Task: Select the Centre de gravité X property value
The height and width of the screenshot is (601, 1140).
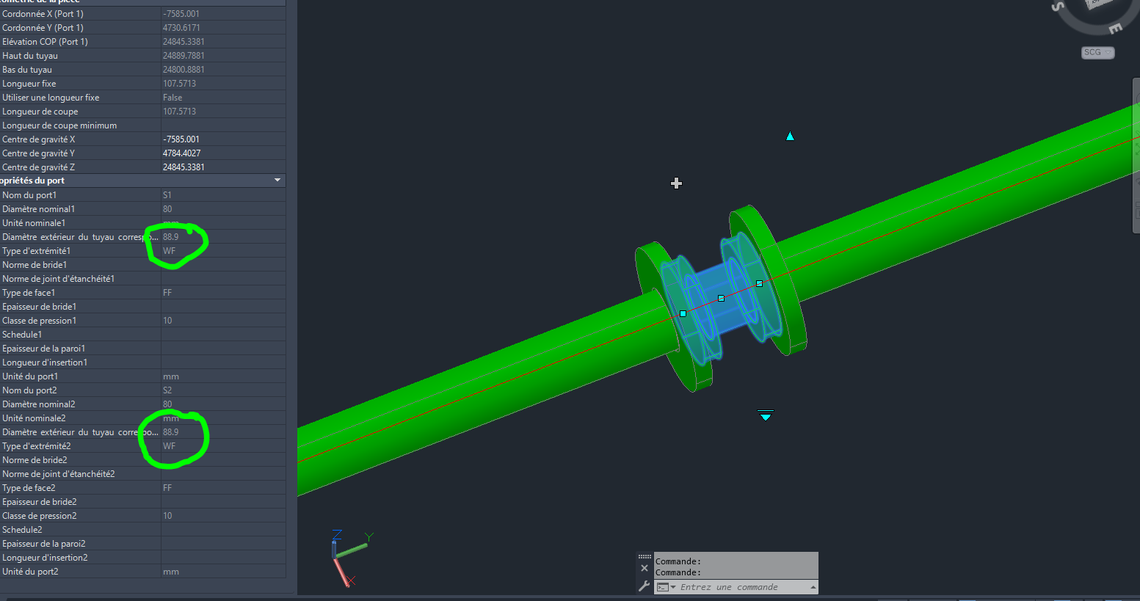Action: tap(183, 139)
